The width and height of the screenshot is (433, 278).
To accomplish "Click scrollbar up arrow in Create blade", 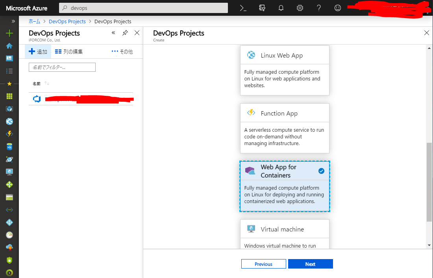I will pos(429,48).
